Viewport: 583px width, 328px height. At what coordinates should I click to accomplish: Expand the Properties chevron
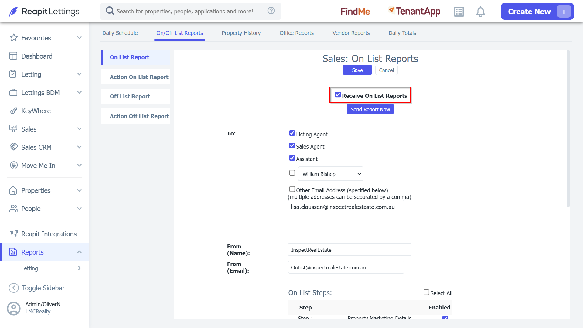[x=80, y=190]
